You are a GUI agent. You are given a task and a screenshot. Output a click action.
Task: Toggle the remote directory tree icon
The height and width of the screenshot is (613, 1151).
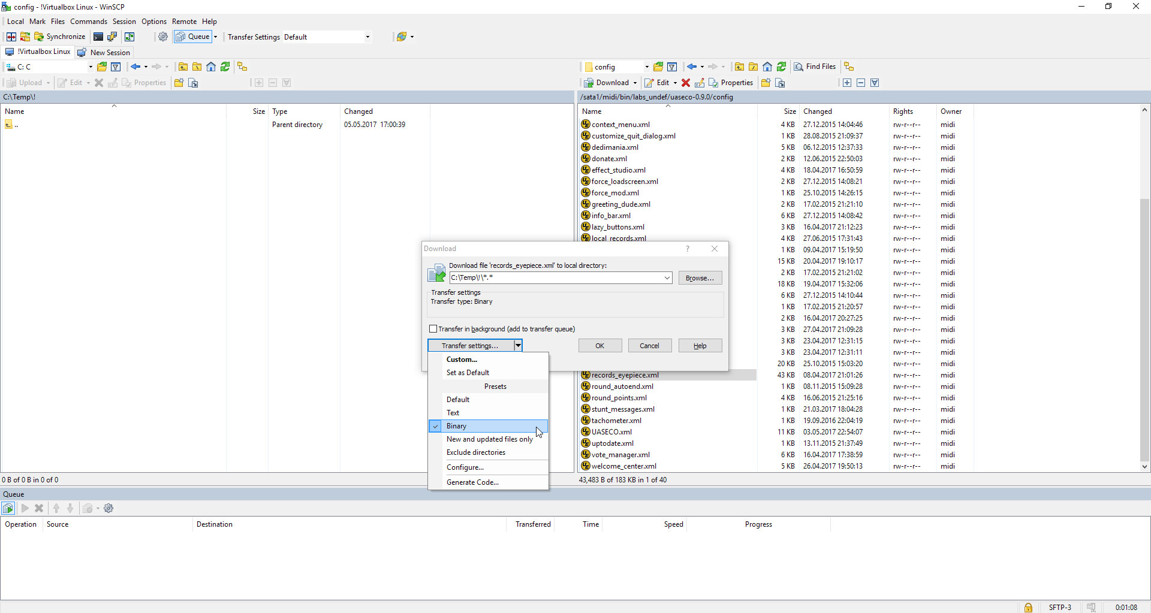click(849, 67)
